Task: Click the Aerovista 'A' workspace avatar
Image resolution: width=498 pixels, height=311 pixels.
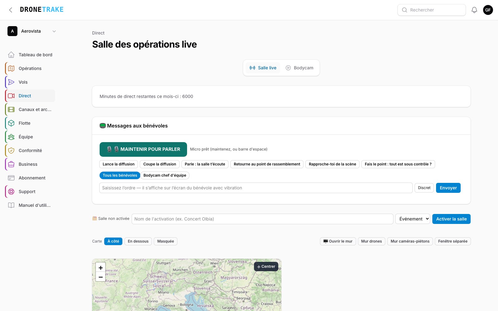Action: tap(12, 31)
